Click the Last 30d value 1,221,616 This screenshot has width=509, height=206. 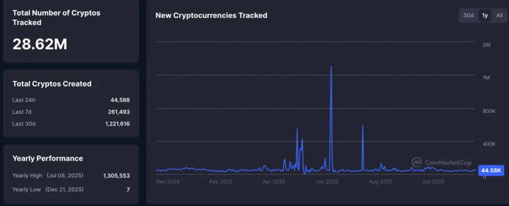click(118, 124)
